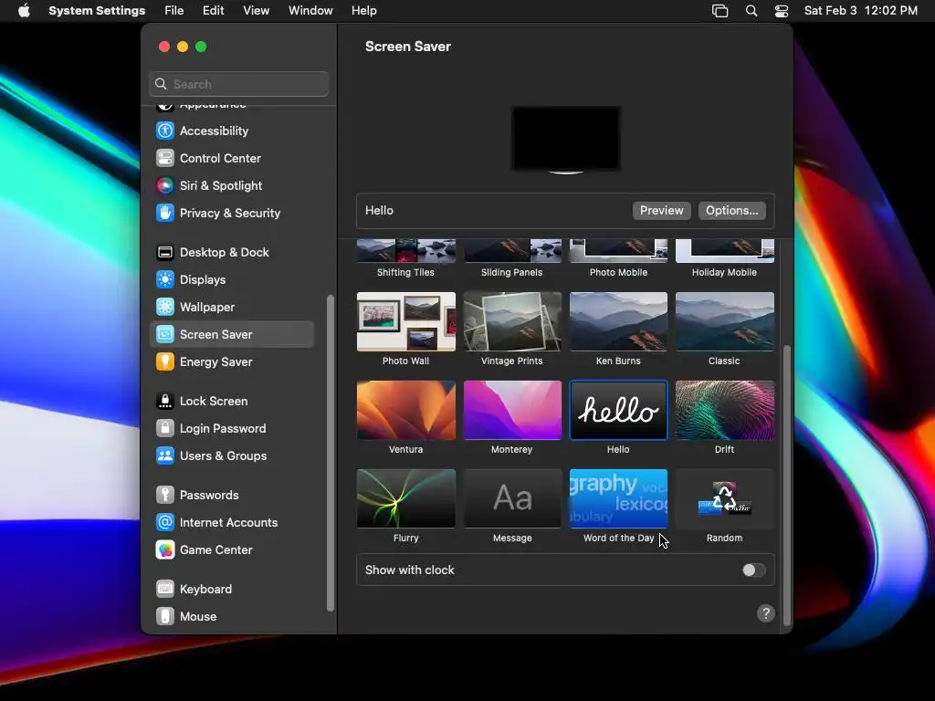The image size is (935, 701).
Task: Select the Vintage Prints screen saver
Action: pos(512,322)
